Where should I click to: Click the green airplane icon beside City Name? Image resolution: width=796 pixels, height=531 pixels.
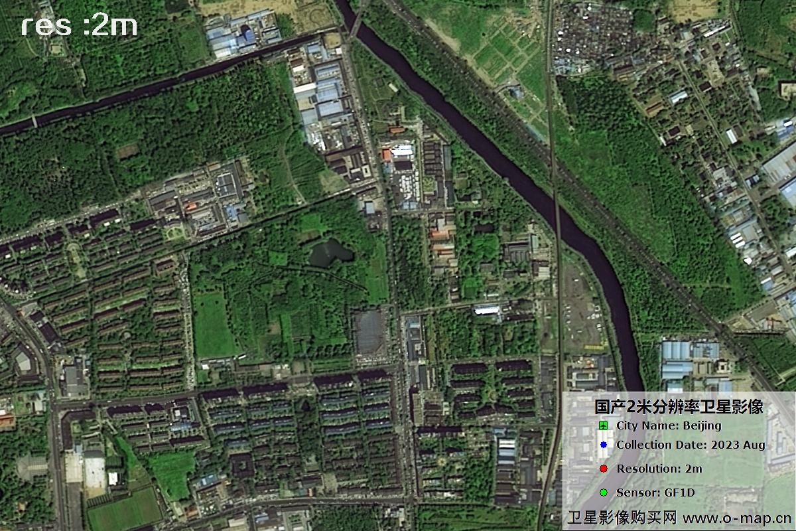(x=603, y=425)
